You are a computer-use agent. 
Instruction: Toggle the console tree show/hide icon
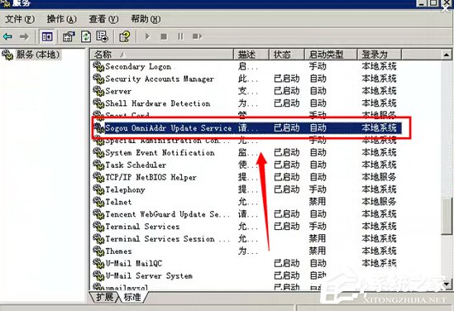[47, 36]
